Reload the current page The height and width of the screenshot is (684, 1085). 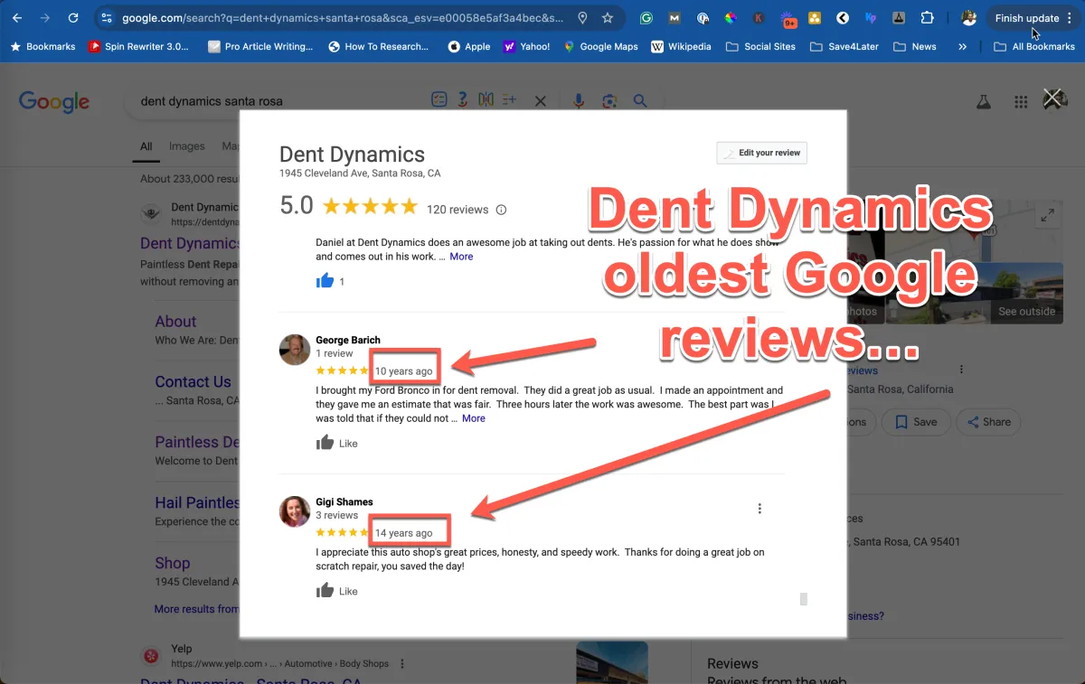pos(73,18)
